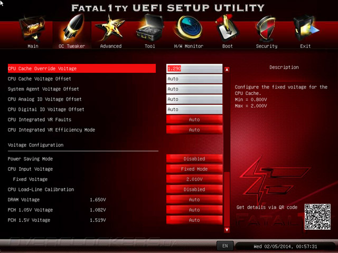The height and width of the screenshot is (253, 338).
Task: Select CPU Load-Line Calibration label
Action: click(x=41, y=189)
